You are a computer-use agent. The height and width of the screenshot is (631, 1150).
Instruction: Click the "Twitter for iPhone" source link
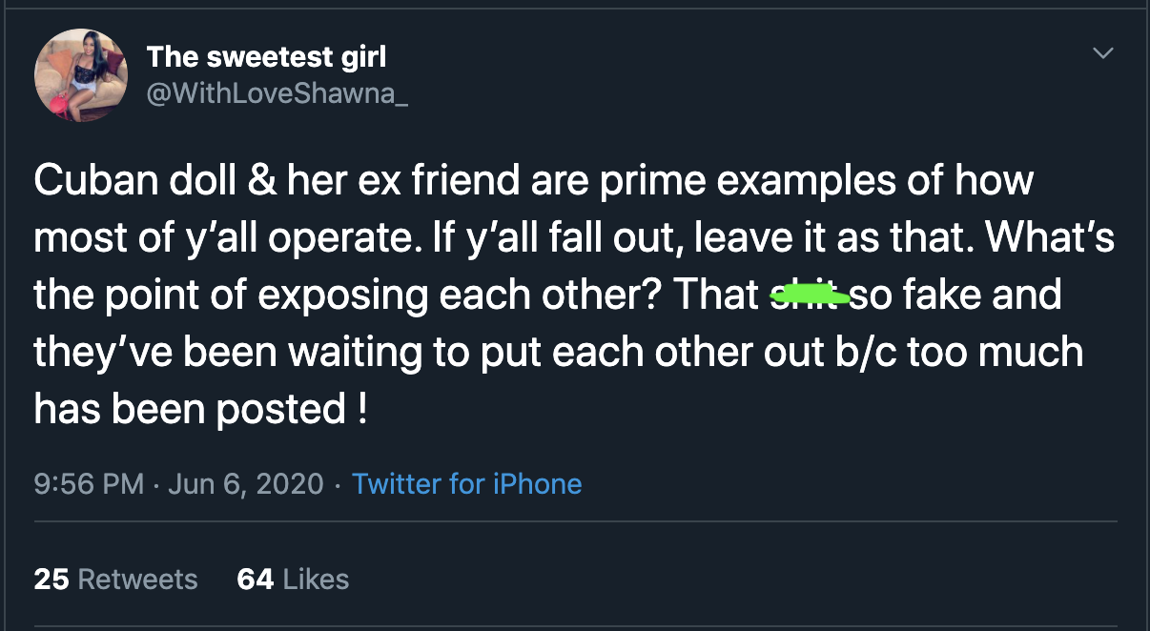(x=466, y=484)
